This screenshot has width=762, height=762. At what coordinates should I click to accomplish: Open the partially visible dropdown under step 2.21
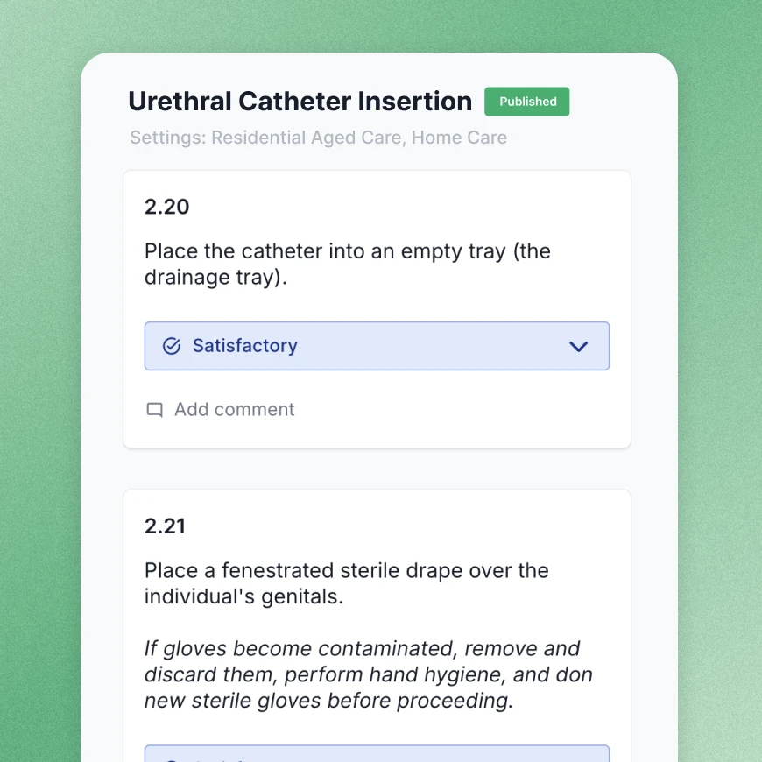[377, 753]
